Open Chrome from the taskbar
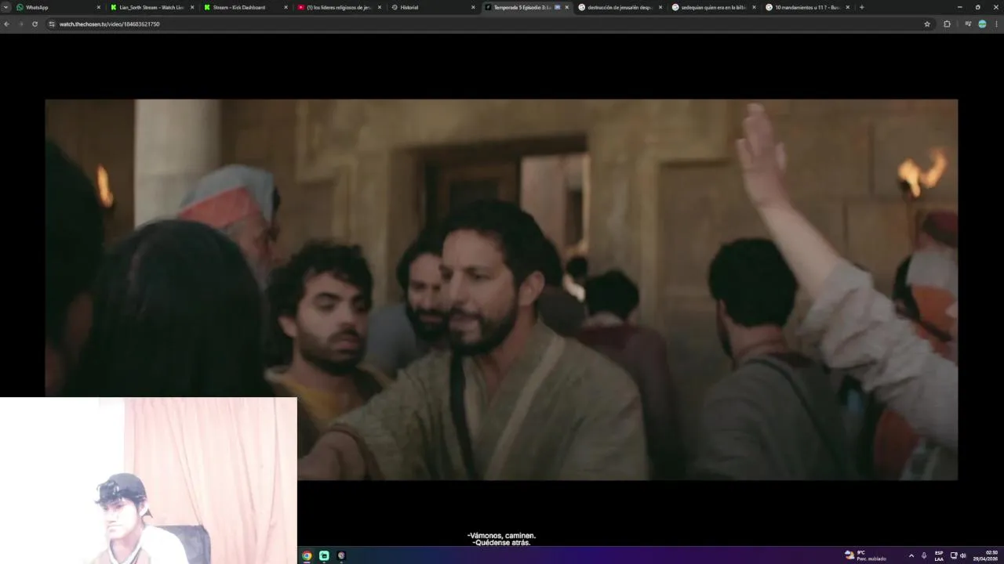1004x564 pixels. 307,555
